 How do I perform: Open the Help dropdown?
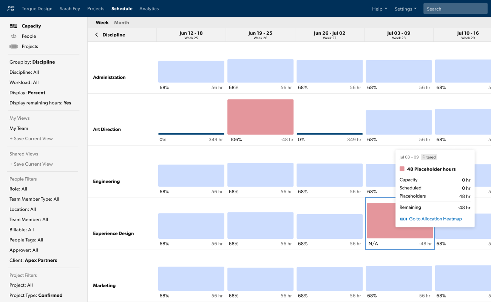[x=379, y=9]
